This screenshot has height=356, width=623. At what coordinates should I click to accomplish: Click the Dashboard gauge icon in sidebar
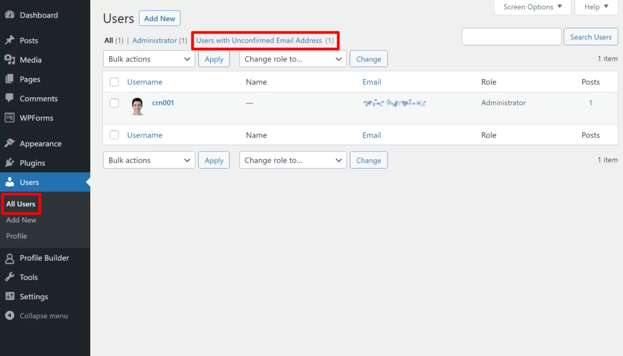click(x=9, y=15)
